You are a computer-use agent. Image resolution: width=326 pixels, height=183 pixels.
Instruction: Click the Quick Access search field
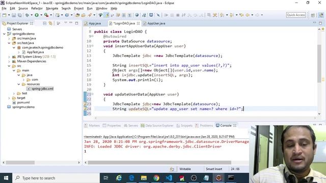pos(296,15)
